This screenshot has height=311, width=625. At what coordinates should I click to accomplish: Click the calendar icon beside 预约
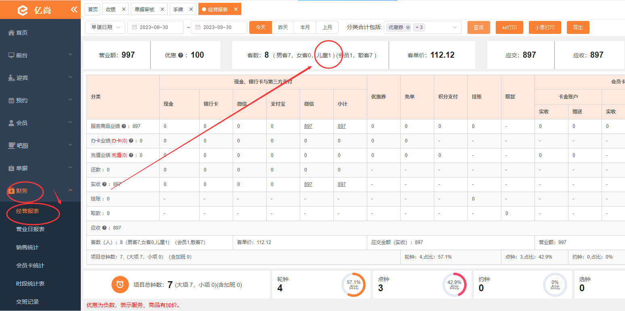pos(11,100)
